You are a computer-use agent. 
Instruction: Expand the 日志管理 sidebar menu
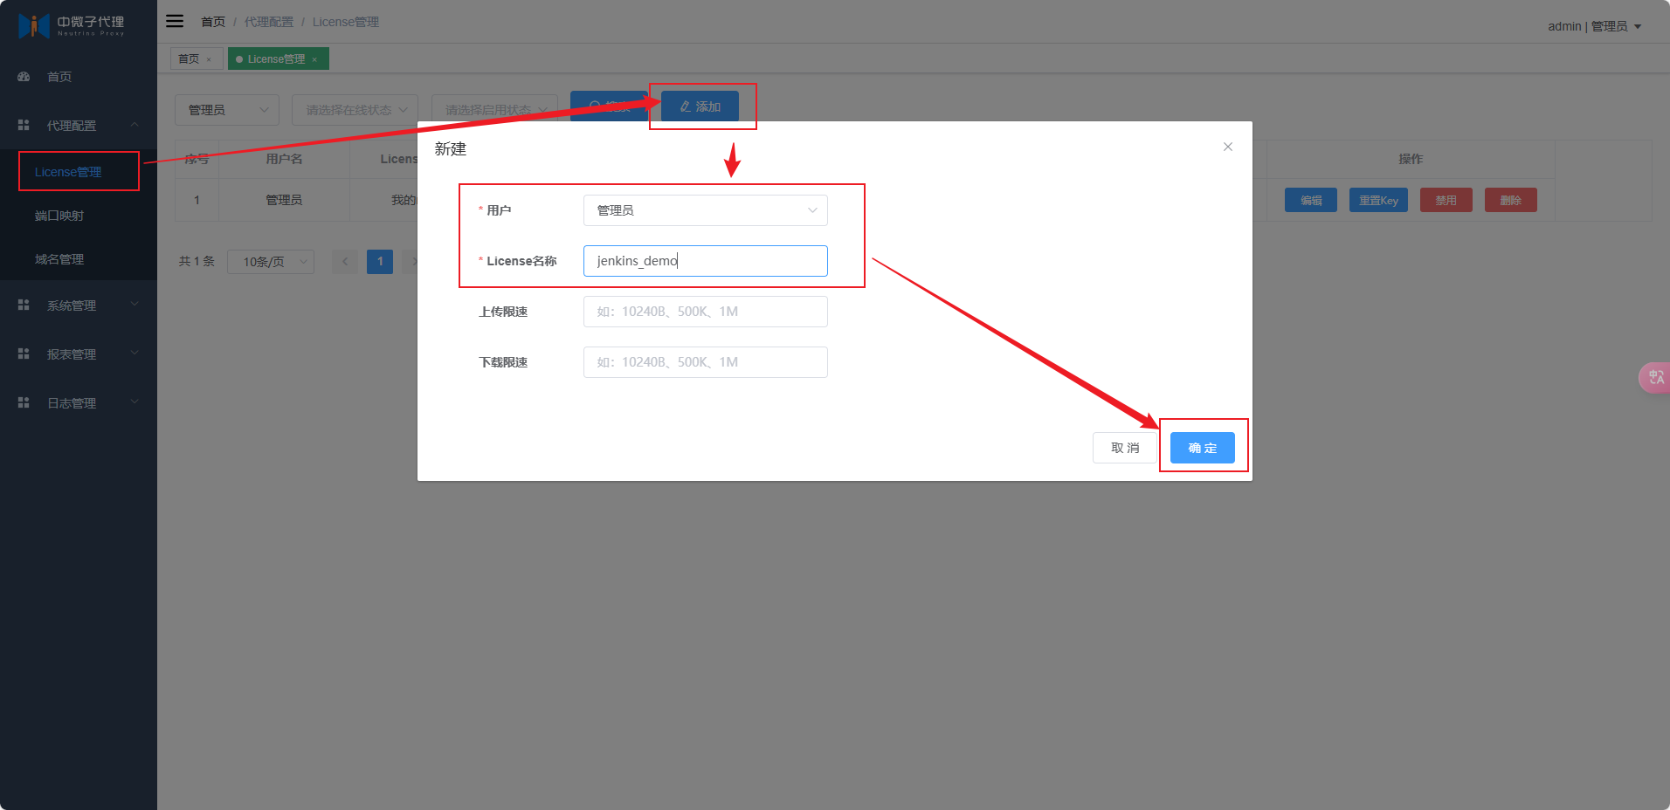point(79,403)
